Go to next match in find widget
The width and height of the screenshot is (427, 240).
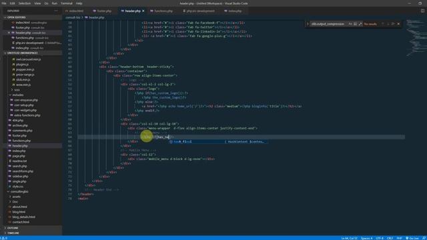pyautogui.click(x=388, y=24)
